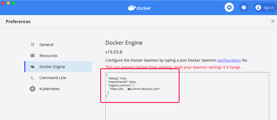Open the Resources preferences tab
Image resolution: width=277 pixels, height=120 pixels.
click(x=58, y=56)
